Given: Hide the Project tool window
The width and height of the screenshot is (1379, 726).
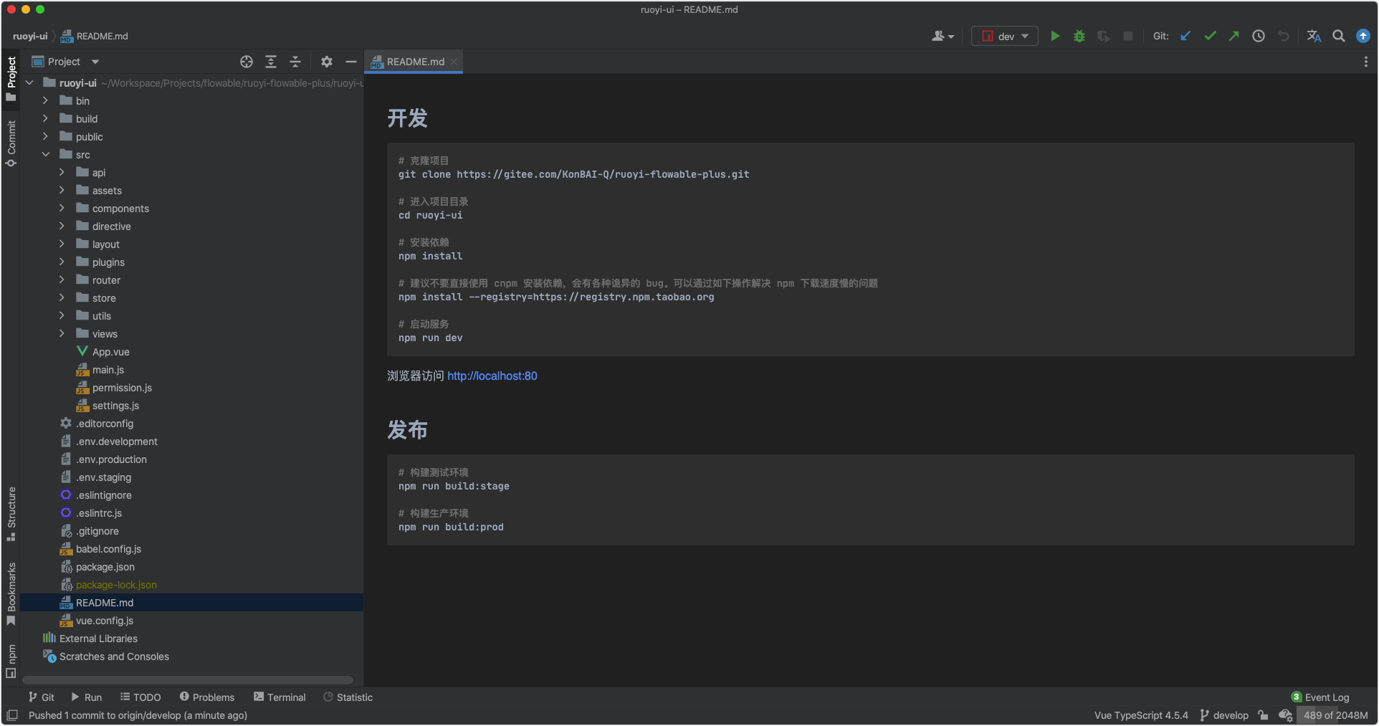Looking at the screenshot, I should point(351,62).
